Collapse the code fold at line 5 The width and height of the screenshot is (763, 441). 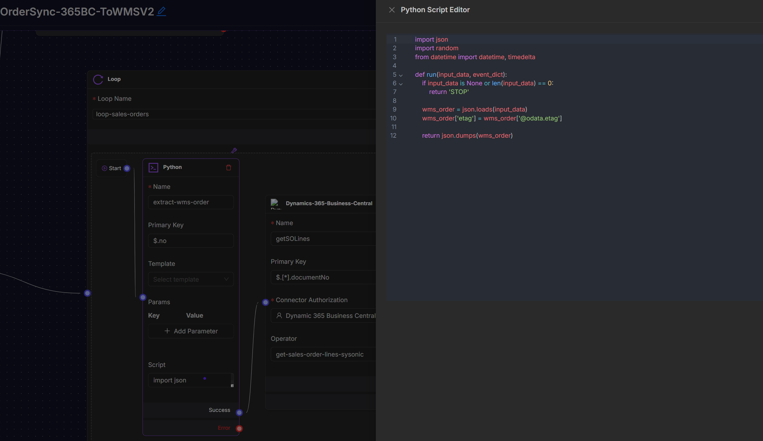pyautogui.click(x=401, y=75)
